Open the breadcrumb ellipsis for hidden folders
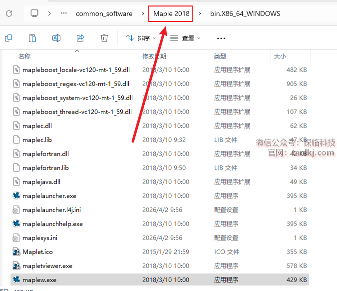The height and width of the screenshot is (291, 337). pyautogui.click(x=64, y=13)
